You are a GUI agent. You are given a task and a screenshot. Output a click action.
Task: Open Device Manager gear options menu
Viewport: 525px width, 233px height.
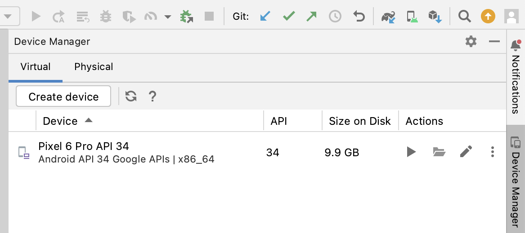click(471, 42)
